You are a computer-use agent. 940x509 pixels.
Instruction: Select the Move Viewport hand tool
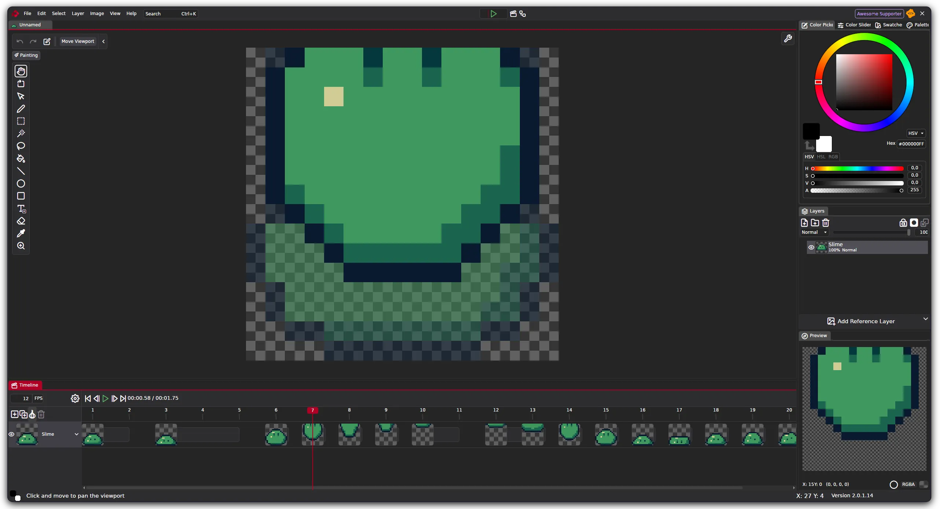[x=21, y=71]
